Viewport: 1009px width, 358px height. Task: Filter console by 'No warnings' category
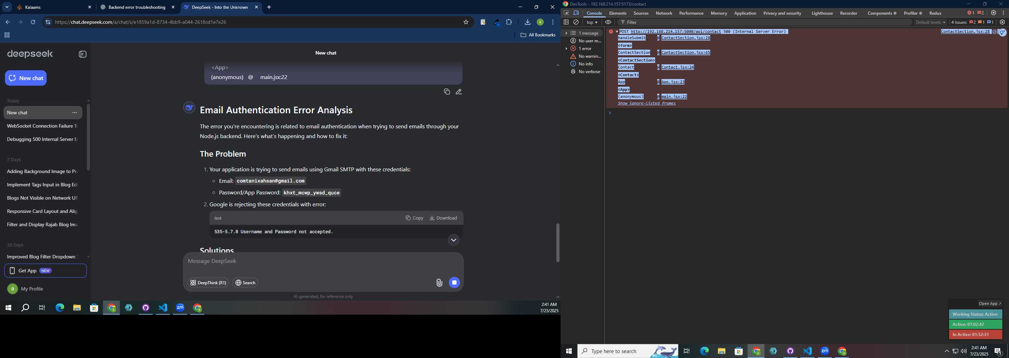click(x=585, y=56)
